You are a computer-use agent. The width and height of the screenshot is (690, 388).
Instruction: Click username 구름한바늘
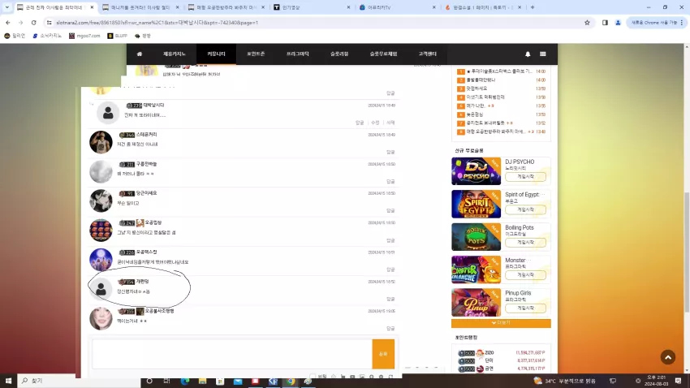pyautogui.click(x=147, y=164)
